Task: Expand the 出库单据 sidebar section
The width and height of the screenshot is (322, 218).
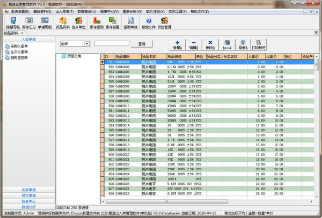Action: click(x=28, y=190)
